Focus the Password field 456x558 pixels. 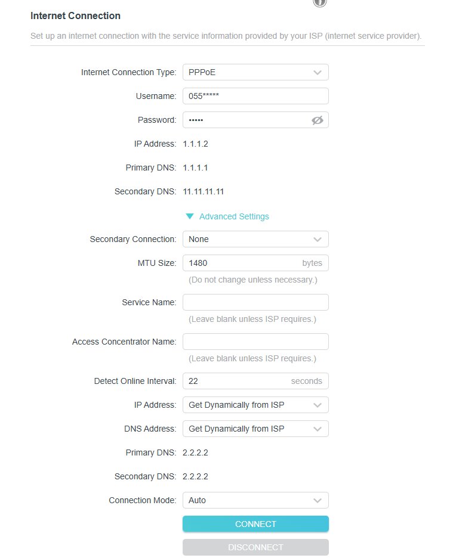point(255,120)
